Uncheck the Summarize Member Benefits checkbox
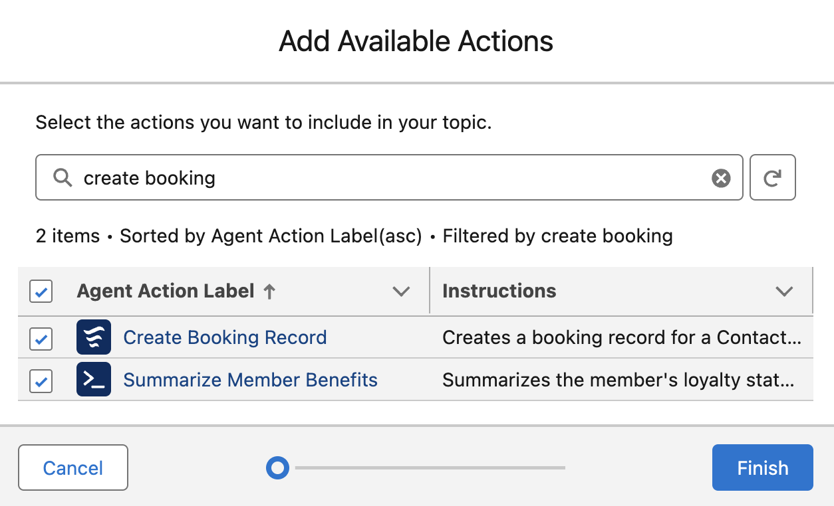This screenshot has height=506, width=834. click(x=41, y=382)
